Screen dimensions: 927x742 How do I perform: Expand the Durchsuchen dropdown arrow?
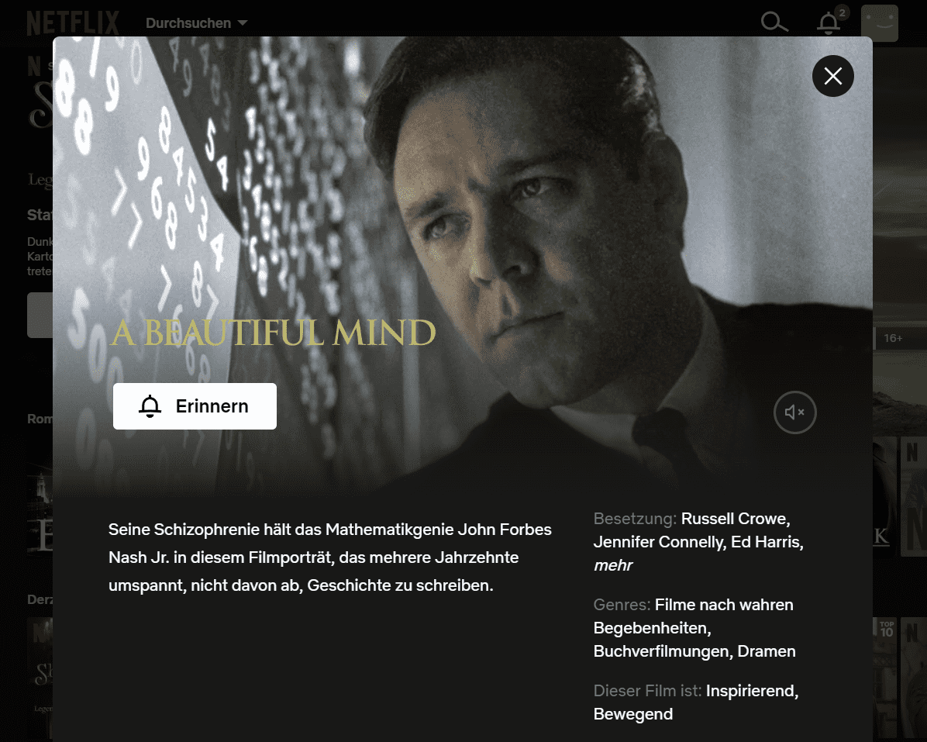(243, 23)
